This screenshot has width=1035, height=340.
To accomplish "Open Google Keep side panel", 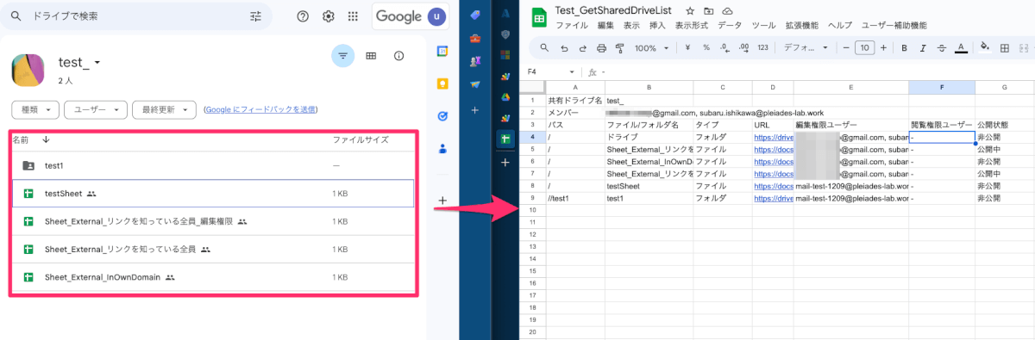I will [442, 83].
